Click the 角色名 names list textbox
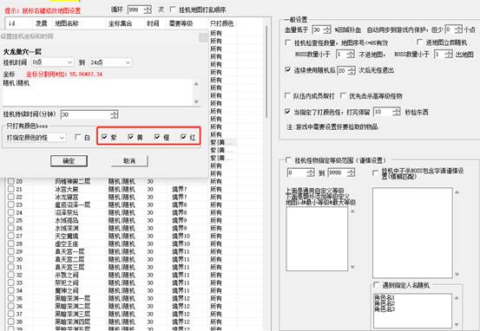 [x=412, y=310]
